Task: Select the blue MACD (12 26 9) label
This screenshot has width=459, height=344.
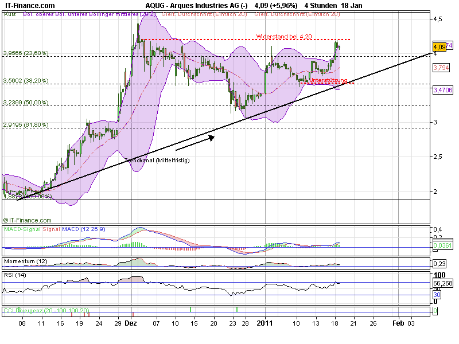Action: click(x=83, y=229)
